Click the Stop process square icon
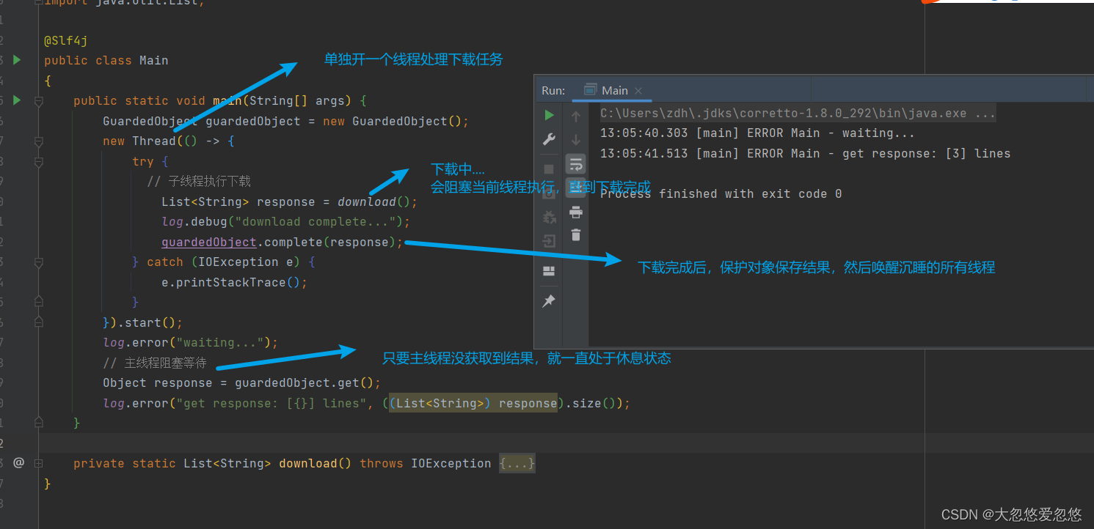 tap(549, 169)
